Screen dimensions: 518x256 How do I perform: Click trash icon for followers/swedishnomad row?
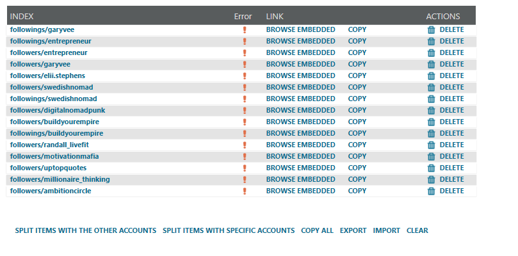pyautogui.click(x=431, y=88)
